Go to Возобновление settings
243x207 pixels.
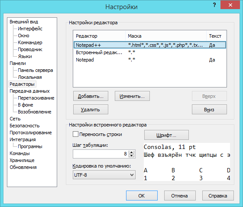[x=35, y=112]
